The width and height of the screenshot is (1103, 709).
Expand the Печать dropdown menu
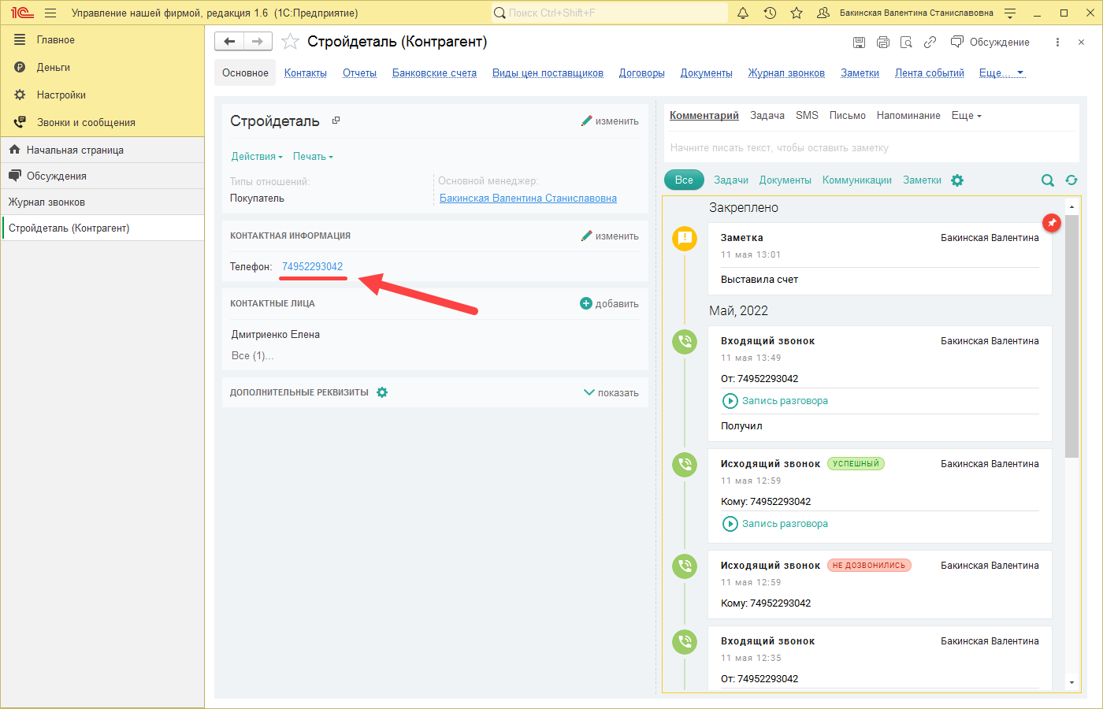313,157
